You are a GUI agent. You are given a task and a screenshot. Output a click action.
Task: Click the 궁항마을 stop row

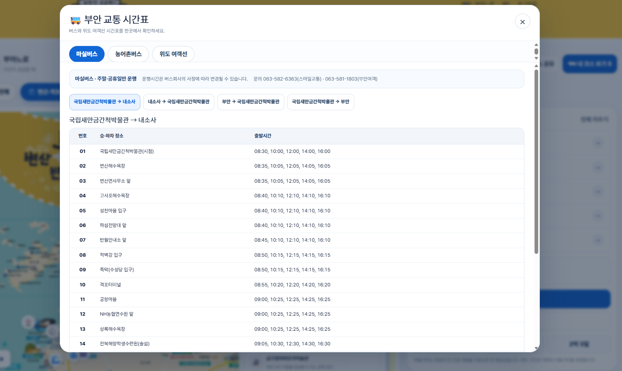click(x=297, y=299)
